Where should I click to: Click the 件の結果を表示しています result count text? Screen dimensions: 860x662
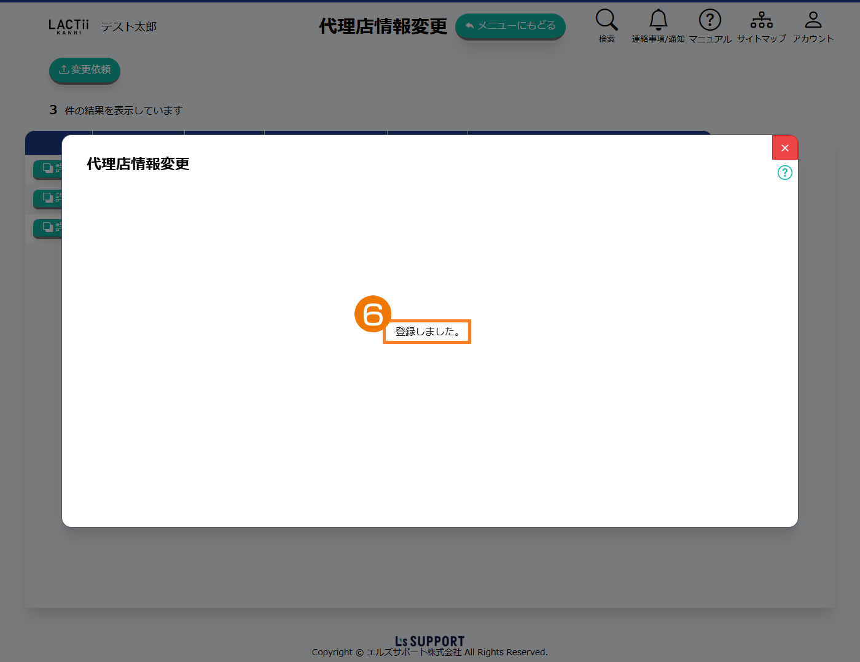point(123,111)
